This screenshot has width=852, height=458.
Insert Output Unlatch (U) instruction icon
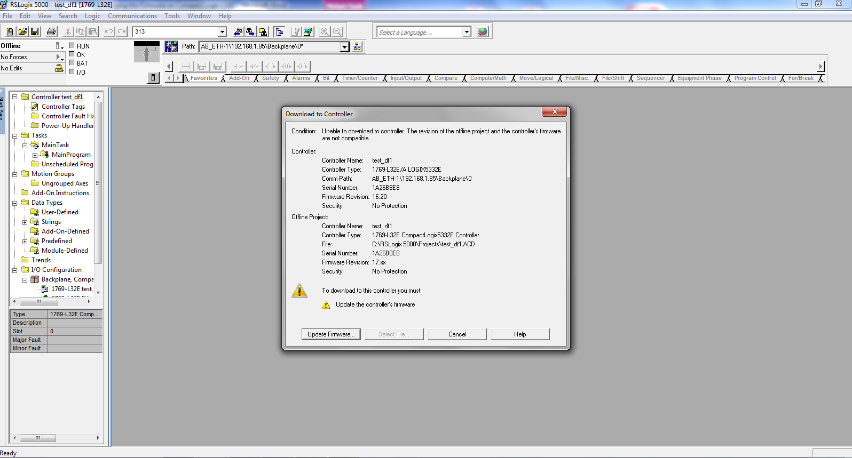tap(287, 67)
